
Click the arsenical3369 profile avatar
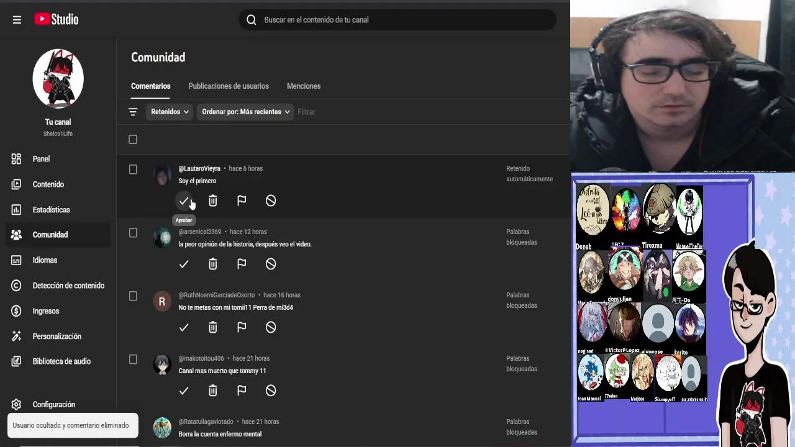coord(162,238)
